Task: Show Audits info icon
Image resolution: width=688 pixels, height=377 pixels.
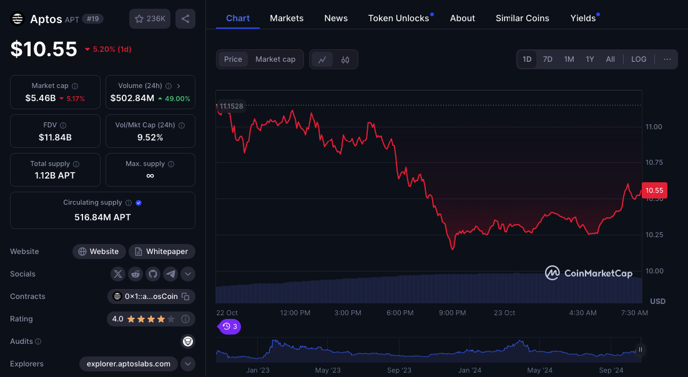Action: [x=38, y=341]
